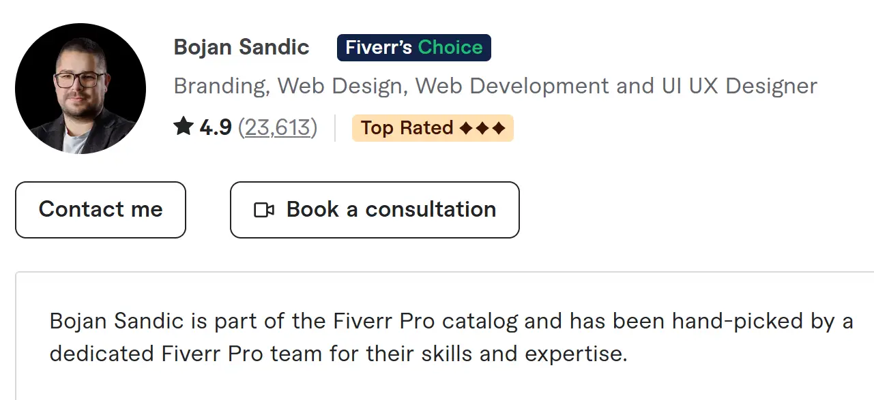Screen dimensions: 874x400
Task: Open the 23,613 reviews link
Action: pos(278,127)
